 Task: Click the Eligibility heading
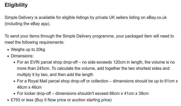(x=16, y=5)
